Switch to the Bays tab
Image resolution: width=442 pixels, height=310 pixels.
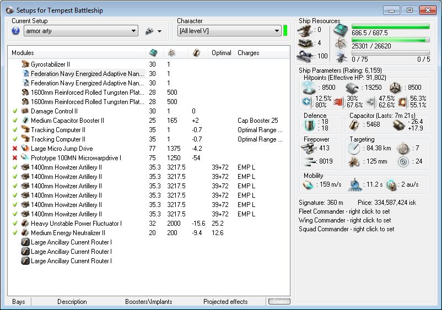pyautogui.click(x=19, y=302)
